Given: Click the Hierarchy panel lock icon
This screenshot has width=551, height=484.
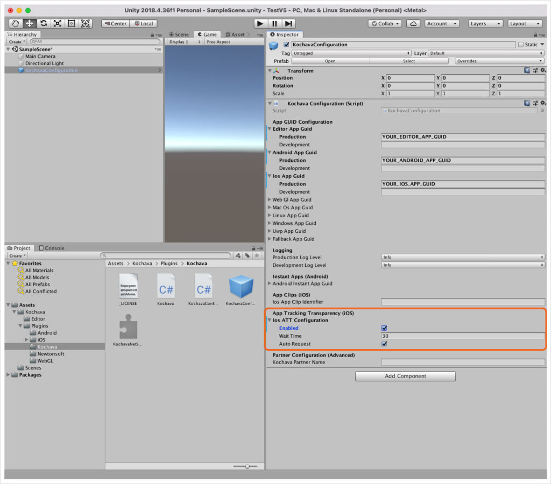Looking at the screenshot, I should click(152, 35).
